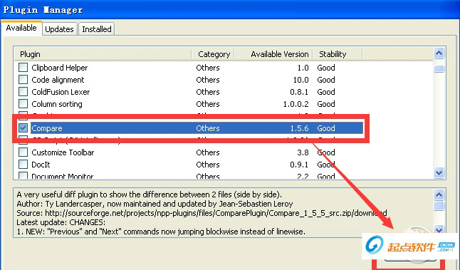Click description pane scroll up arrow

(x=439, y=194)
